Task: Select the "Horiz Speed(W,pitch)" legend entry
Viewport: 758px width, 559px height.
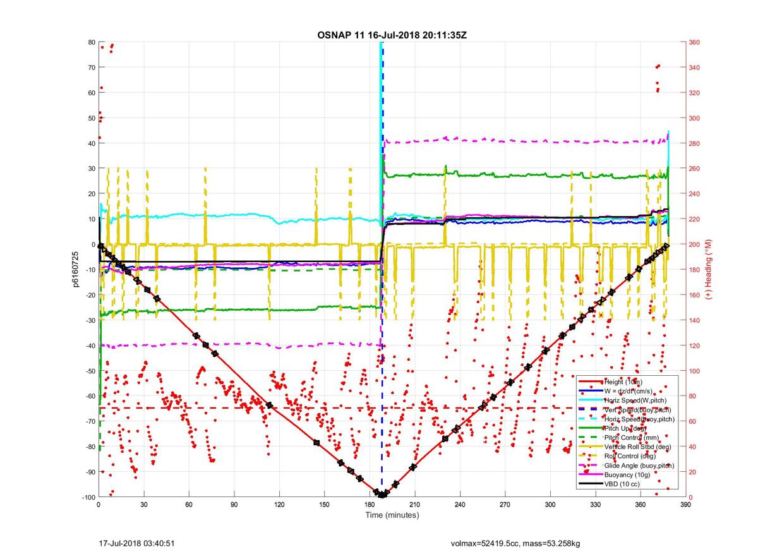Action: 635,400
